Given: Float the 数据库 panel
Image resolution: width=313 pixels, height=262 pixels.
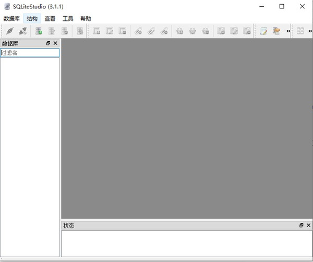Looking at the screenshot, I should coord(49,43).
